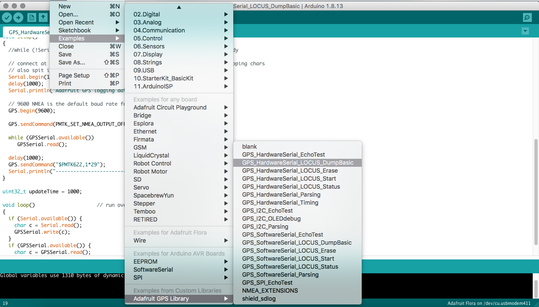The height and width of the screenshot is (307, 539).
Task: Expand the 06.Sensors examples submenu
Action: point(179,46)
